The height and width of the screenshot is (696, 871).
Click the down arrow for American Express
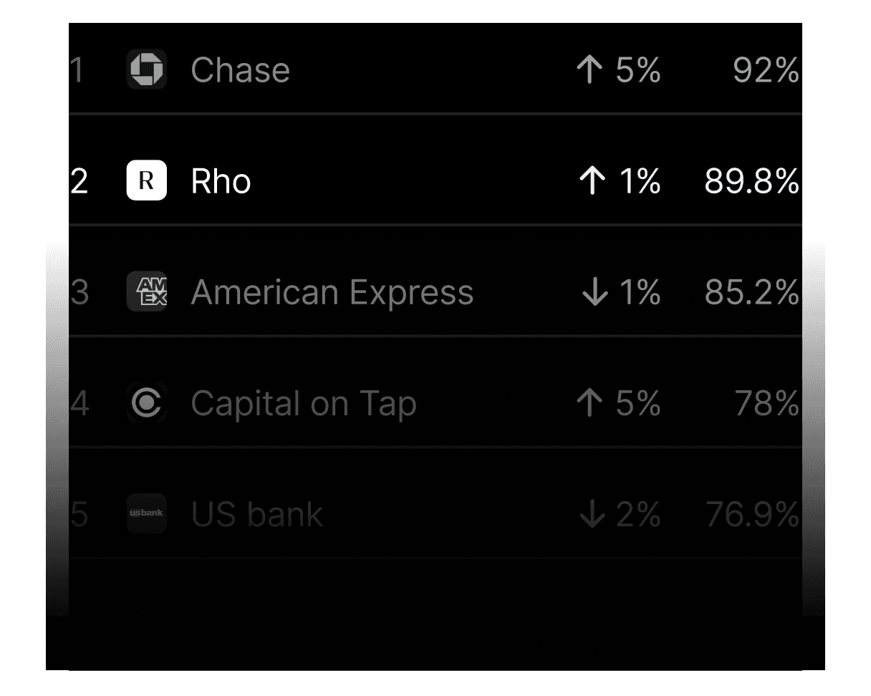pos(595,292)
